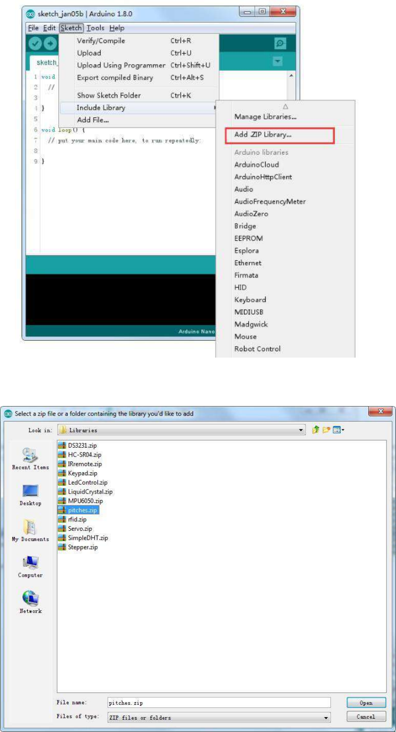Viewport: 396px width, 732px height.
Task: Open the Files of type dropdown
Action: coord(218,717)
